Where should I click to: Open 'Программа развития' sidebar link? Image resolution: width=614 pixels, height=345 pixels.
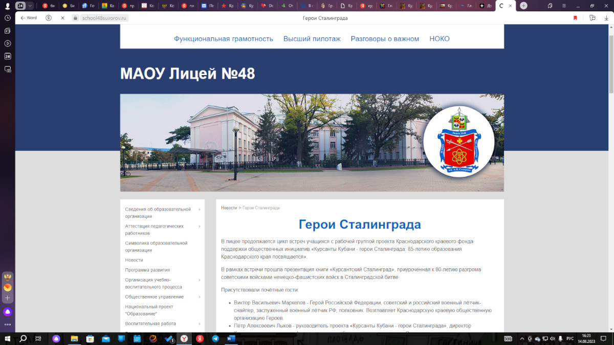147,270
